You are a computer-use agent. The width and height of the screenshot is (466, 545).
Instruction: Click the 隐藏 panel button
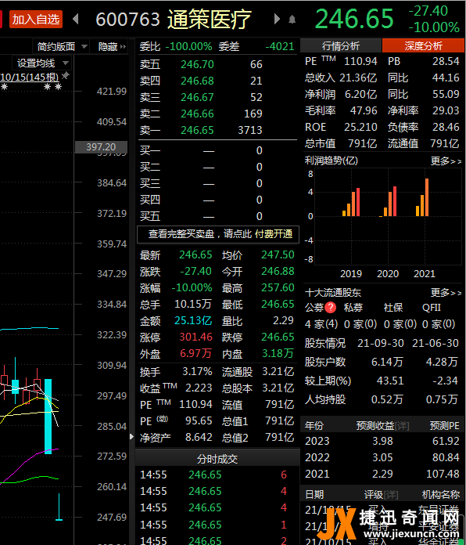(111, 46)
